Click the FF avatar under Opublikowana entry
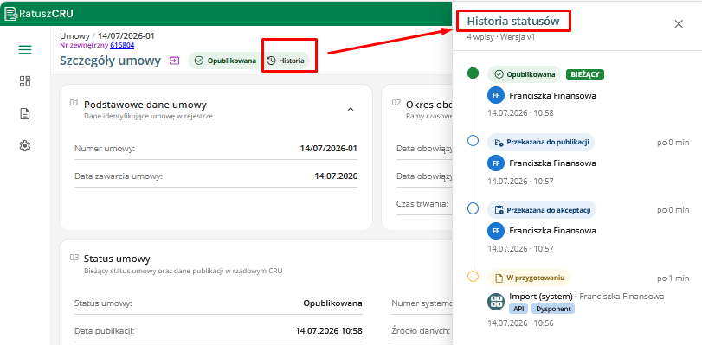 (x=496, y=95)
